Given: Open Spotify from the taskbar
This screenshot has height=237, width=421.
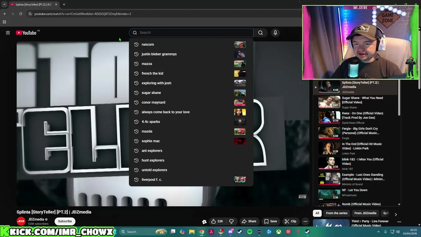Looking at the screenshot, I should tap(250, 232).
